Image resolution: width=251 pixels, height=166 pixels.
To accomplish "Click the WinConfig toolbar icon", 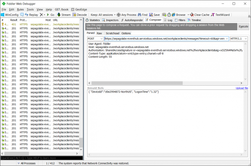I will click(x=3, y=14).
